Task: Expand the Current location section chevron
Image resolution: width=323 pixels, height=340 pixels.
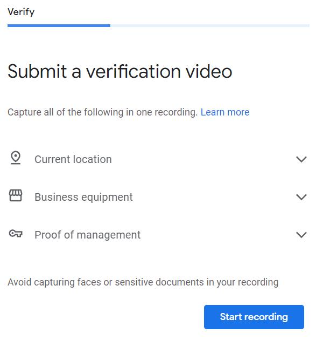Action: pos(301,159)
